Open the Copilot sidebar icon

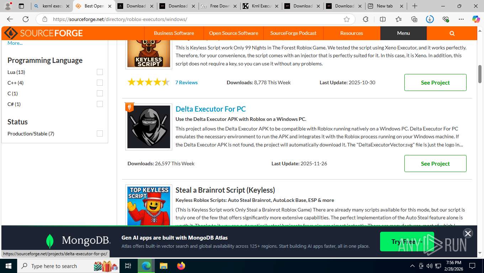tap(476, 19)
